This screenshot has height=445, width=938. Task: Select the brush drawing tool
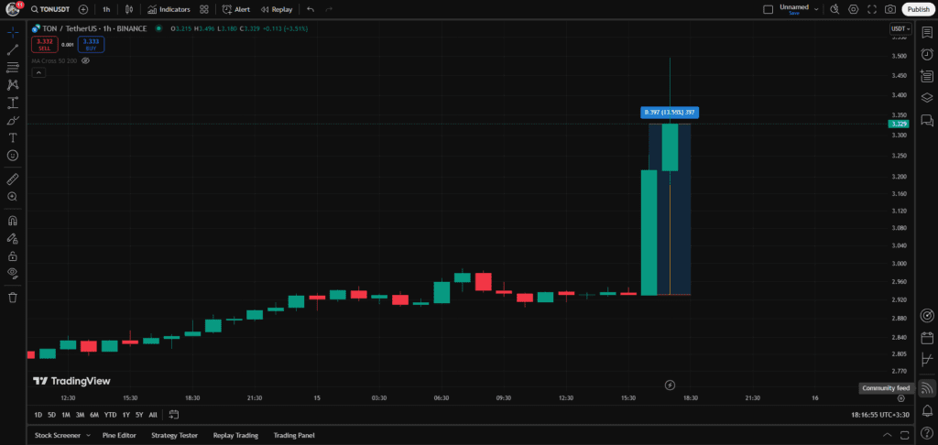coord(13,120)
